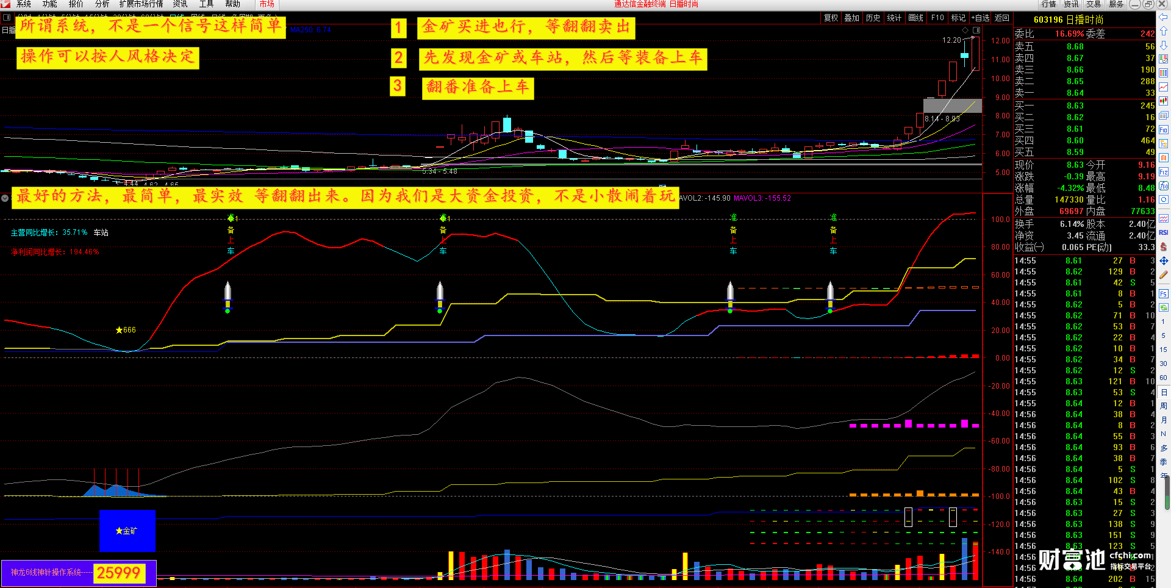
Task: Click the back arrow icon in the right sidebar
Action: 1164,18
